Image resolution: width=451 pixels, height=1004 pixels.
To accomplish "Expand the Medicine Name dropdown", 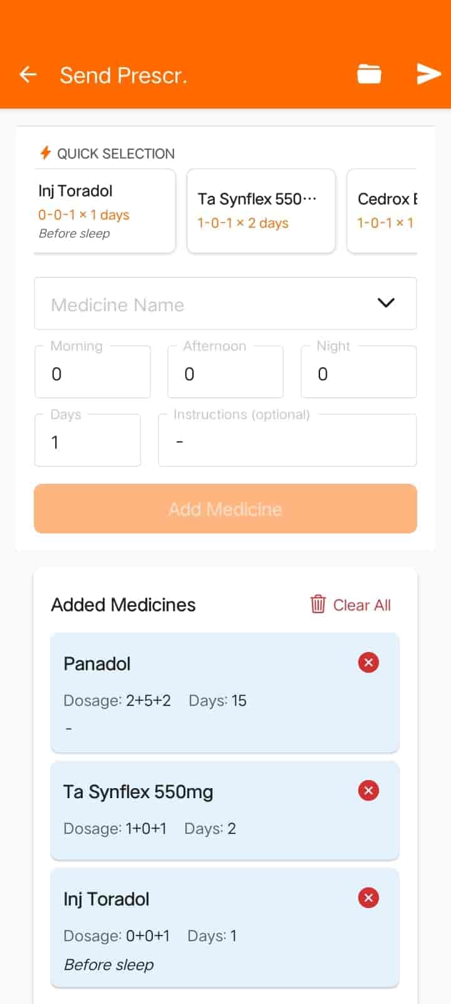I will [188, 304].
